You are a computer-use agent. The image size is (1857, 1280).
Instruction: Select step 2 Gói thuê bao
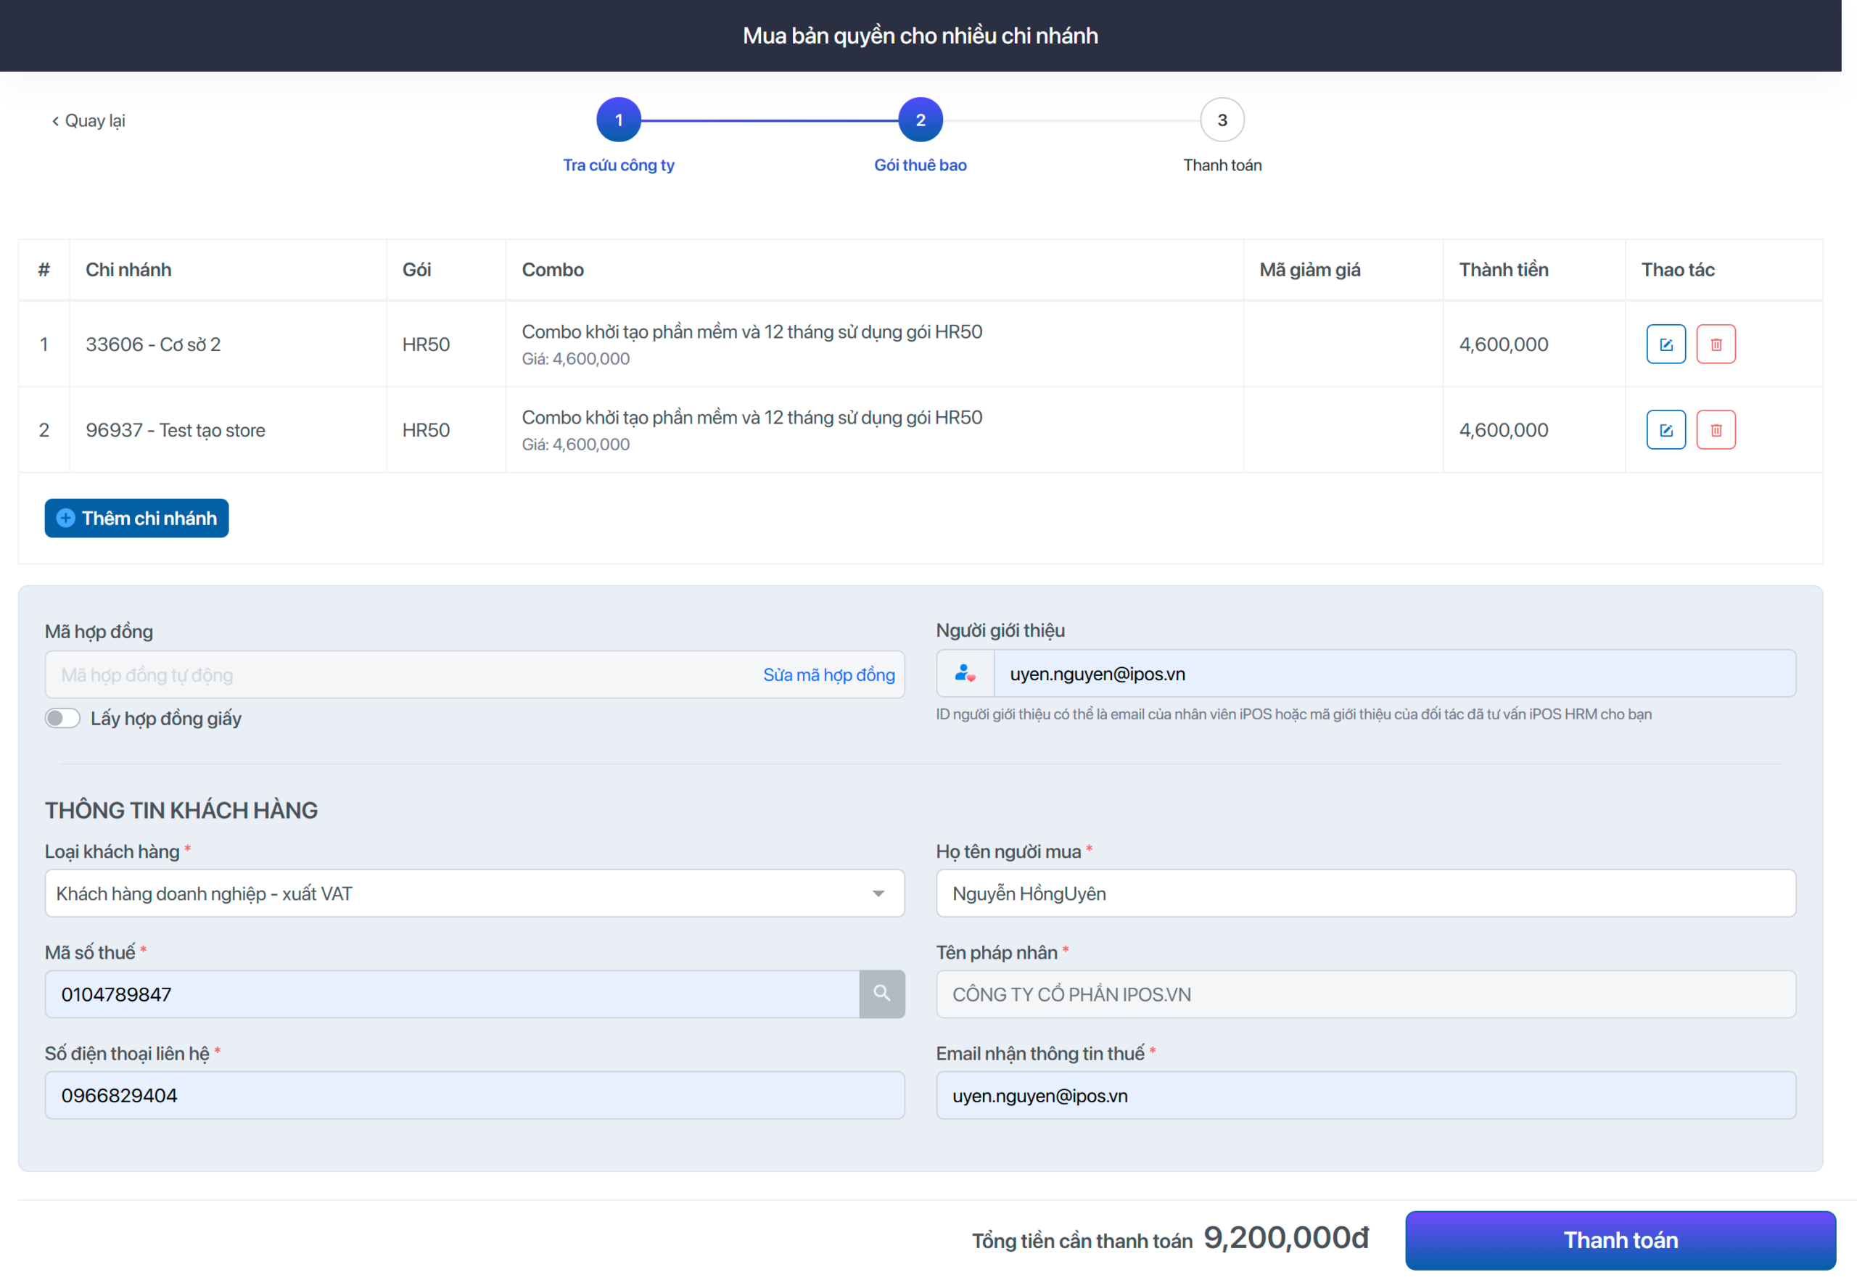(920, 120)
